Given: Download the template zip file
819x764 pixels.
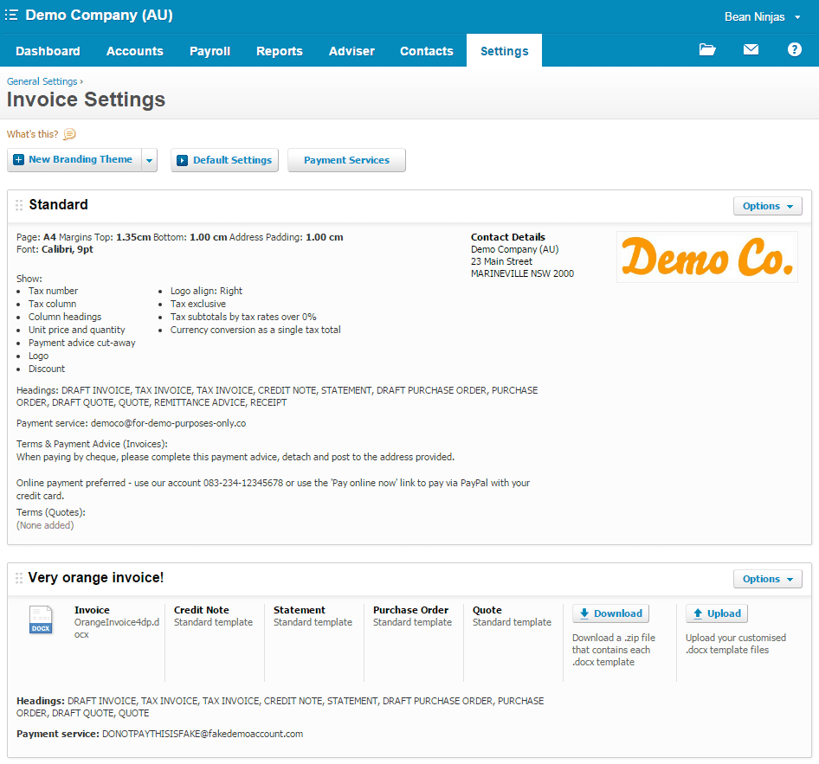Looking at the screenshot, I should [x=610, y=613].
